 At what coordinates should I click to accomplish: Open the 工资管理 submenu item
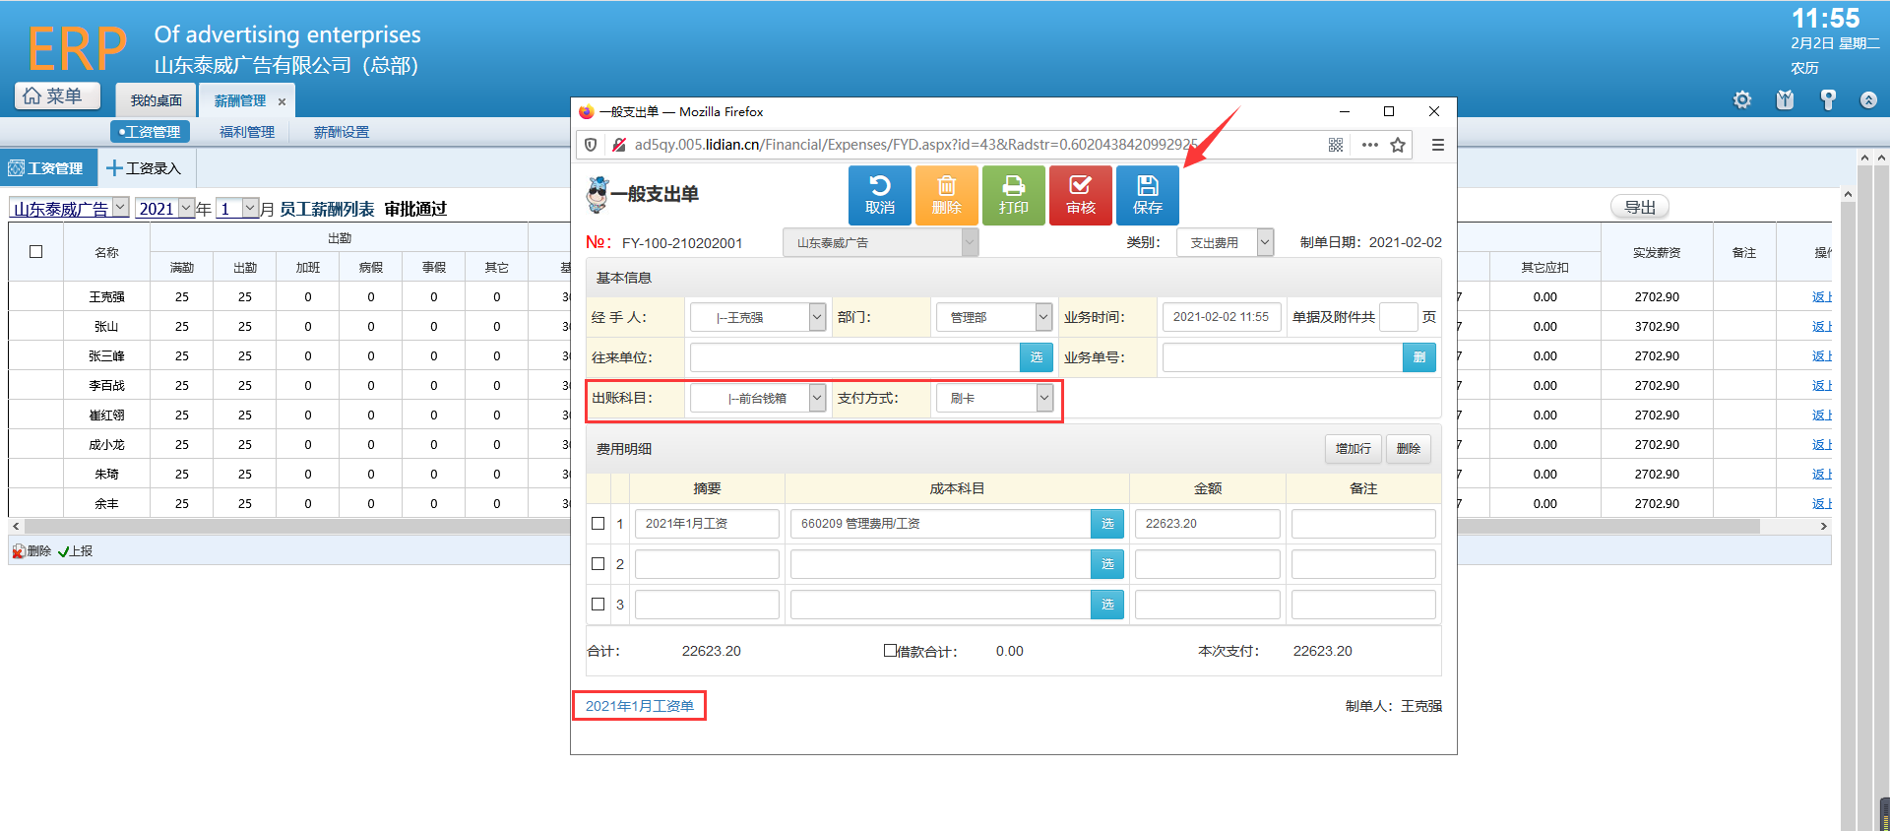click(x=150, y=132)
